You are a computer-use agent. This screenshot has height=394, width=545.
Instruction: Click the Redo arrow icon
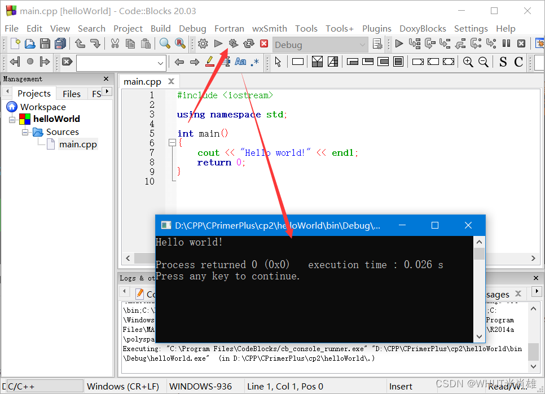pos(95,44)
